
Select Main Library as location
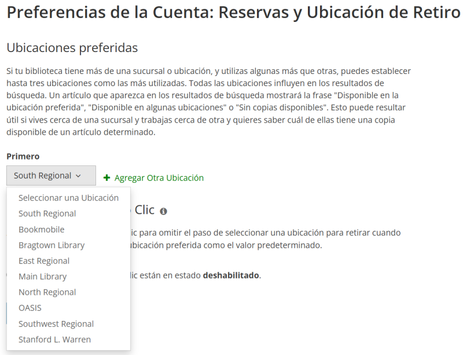coord(43,276)
